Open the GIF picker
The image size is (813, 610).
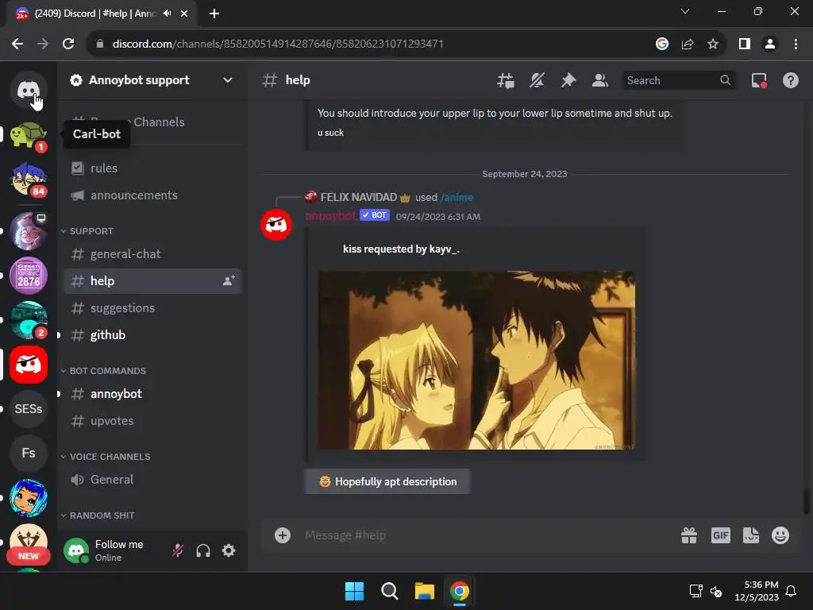pyautogui.click(x=721, y=535)
